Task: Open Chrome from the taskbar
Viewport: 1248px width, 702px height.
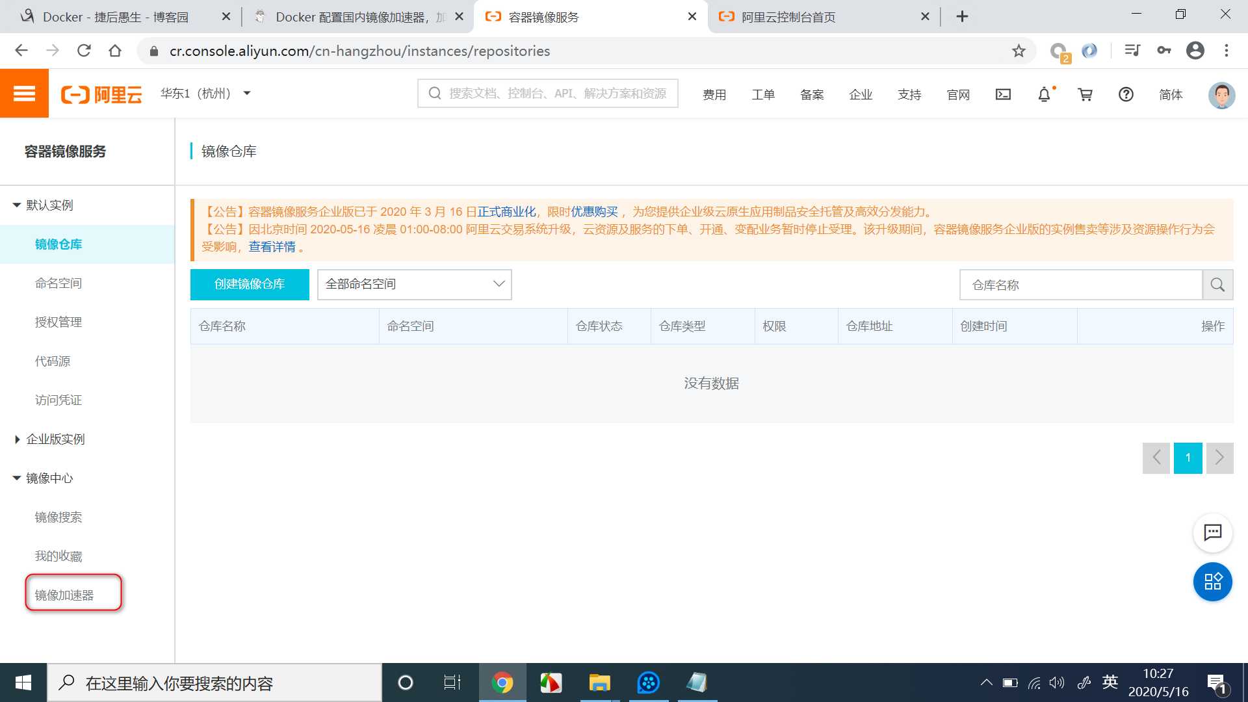Action: point(502,682)
